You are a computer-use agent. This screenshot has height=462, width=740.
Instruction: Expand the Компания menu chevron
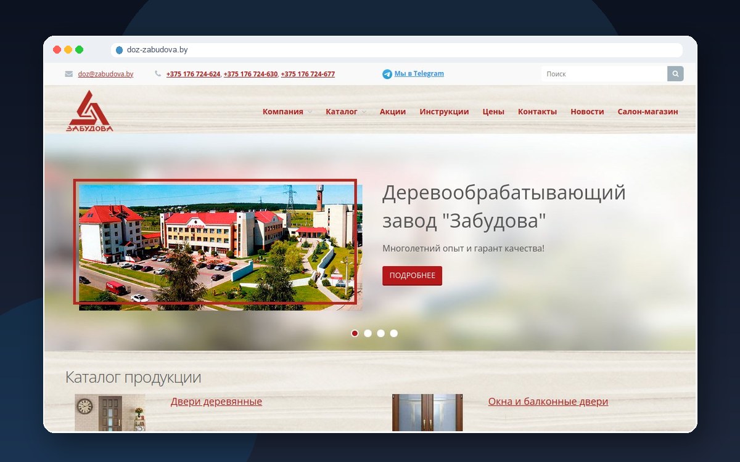310,112
